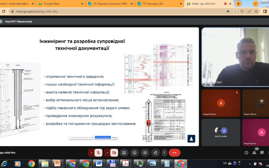Click the blue button in sharing notification bar
This screenshot has height=168, width=269.
103,137
